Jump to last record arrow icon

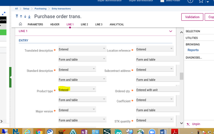point(29,17)
